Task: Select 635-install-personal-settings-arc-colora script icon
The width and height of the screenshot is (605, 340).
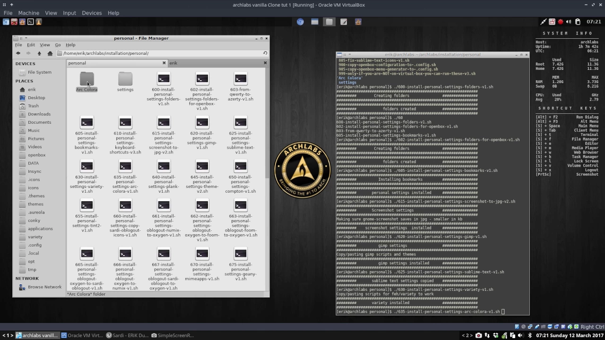Action: tap(125, 166)
